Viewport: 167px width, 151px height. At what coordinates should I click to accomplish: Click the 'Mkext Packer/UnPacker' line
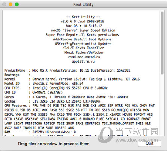84,52
